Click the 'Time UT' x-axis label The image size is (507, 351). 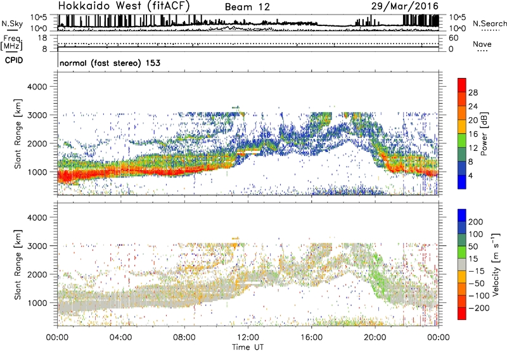pos(248,347)
